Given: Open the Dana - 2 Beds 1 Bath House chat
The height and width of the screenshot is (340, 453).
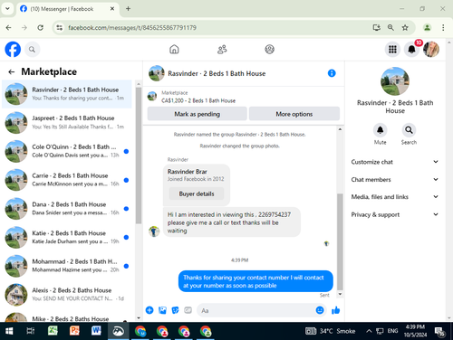Looking at the screenshot, I should (x=67, y=208).
